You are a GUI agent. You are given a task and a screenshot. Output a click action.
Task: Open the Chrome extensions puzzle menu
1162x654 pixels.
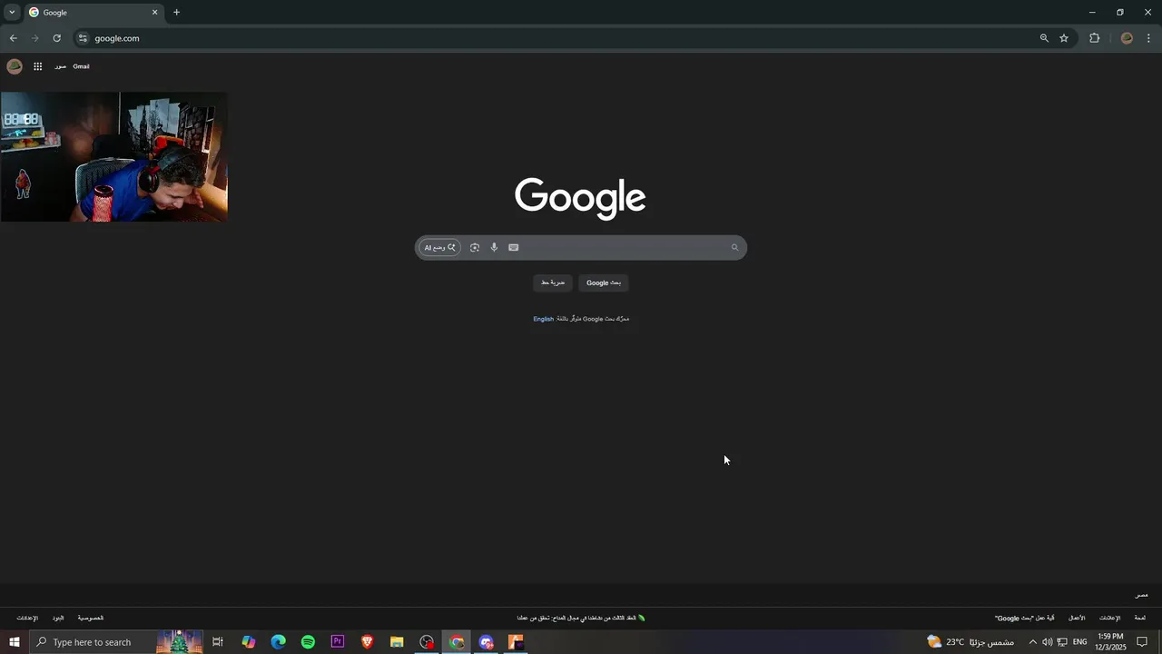click(x=1094, y=38)
